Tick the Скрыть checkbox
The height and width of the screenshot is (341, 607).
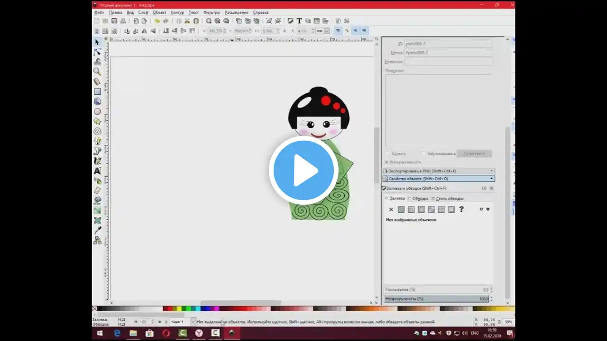388,153
